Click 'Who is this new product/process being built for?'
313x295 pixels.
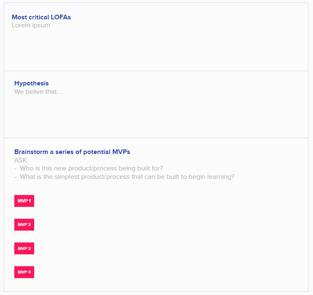91,168
